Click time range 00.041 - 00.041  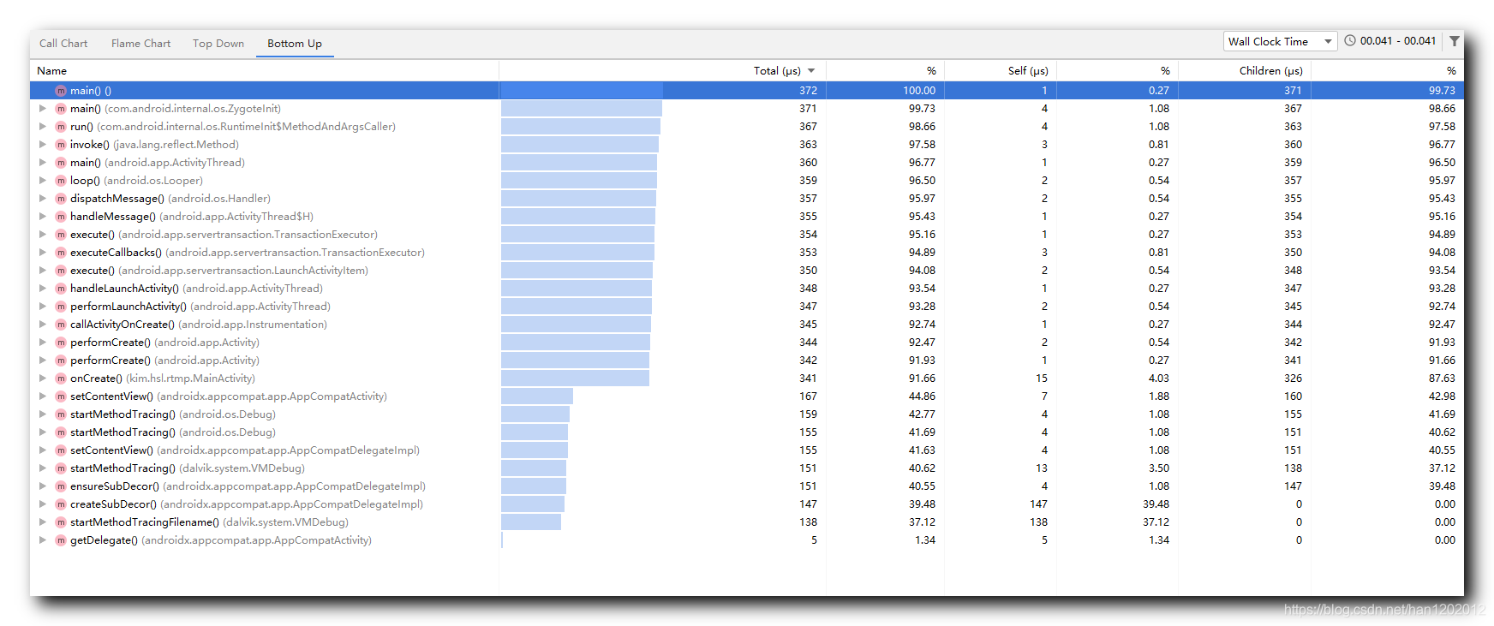pos(1398,41)
